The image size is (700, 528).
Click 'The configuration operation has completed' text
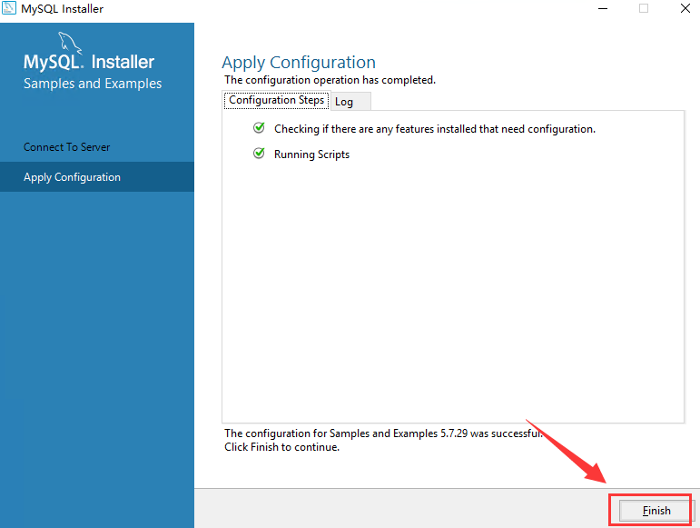pyautogui.click(x=330, y=80)
